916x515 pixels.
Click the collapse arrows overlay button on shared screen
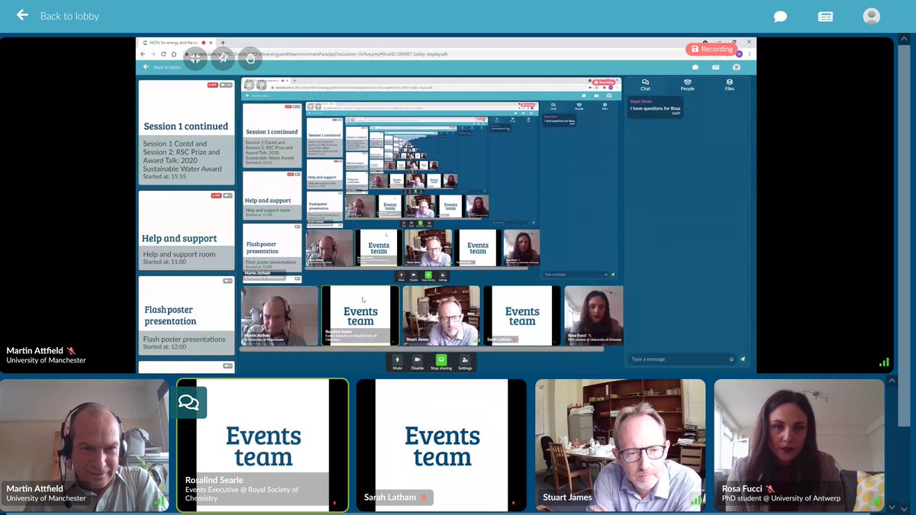point(195,58)
